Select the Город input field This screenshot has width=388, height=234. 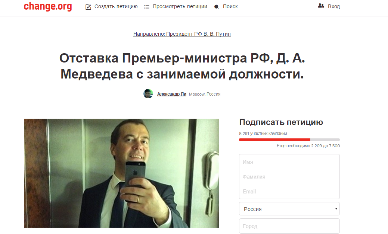(289, 226)
